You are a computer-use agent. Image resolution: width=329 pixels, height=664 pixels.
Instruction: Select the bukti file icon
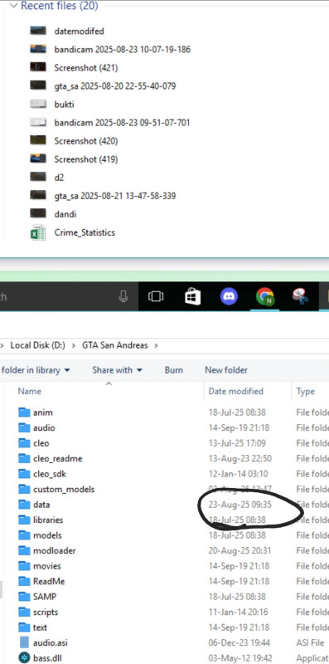point(38,104)
